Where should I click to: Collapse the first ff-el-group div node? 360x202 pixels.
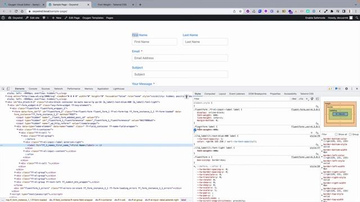pyautogui.click(x=22, y=136)
